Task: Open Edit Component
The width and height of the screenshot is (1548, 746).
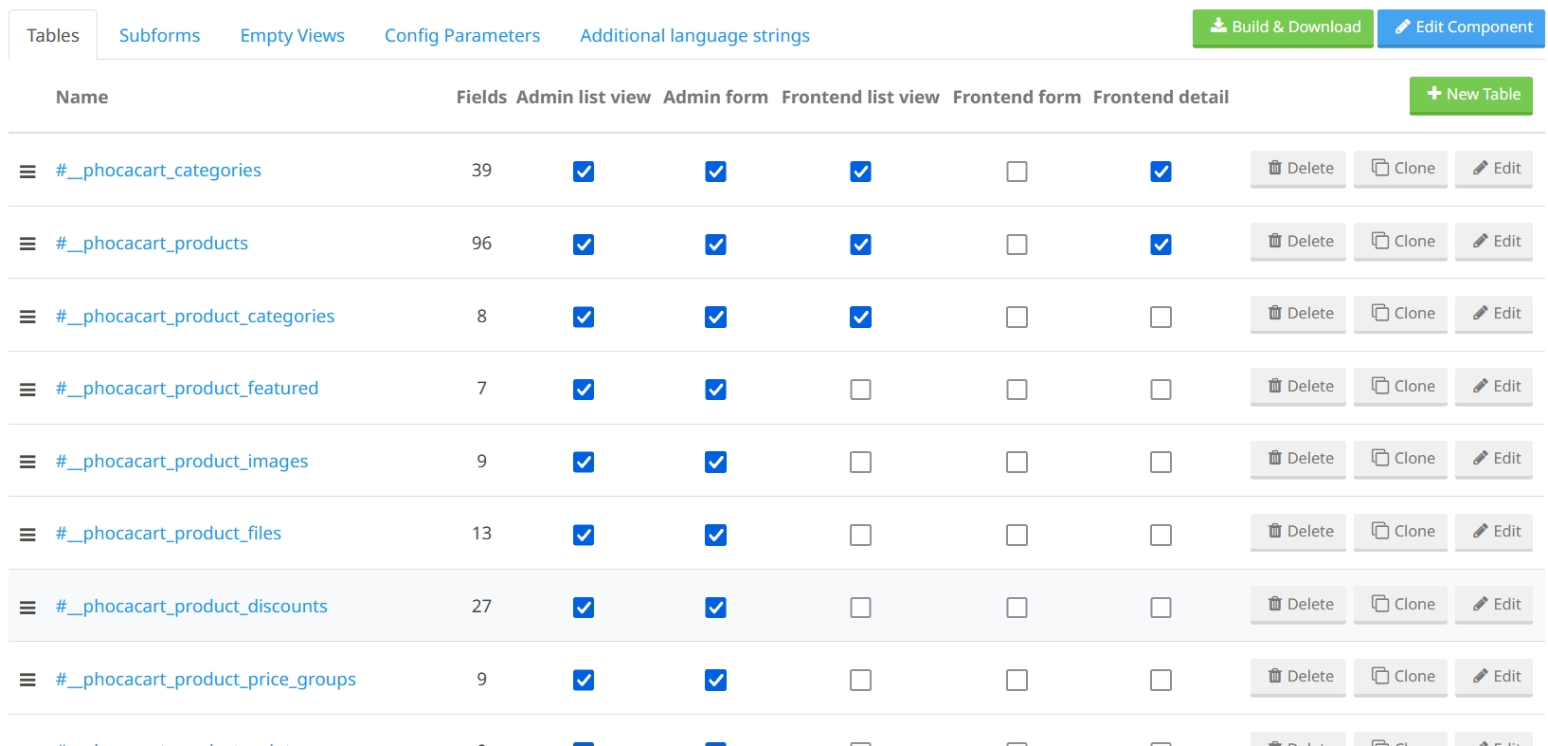Action: [1460, 27]
